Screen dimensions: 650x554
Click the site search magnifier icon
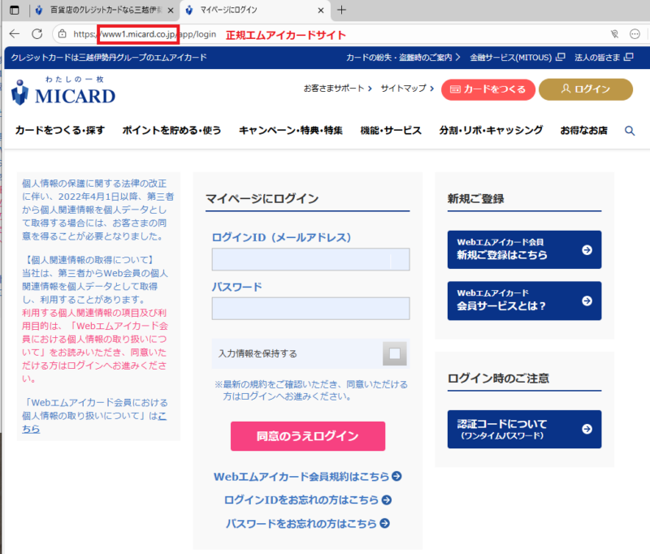click(x=630, y=131)
